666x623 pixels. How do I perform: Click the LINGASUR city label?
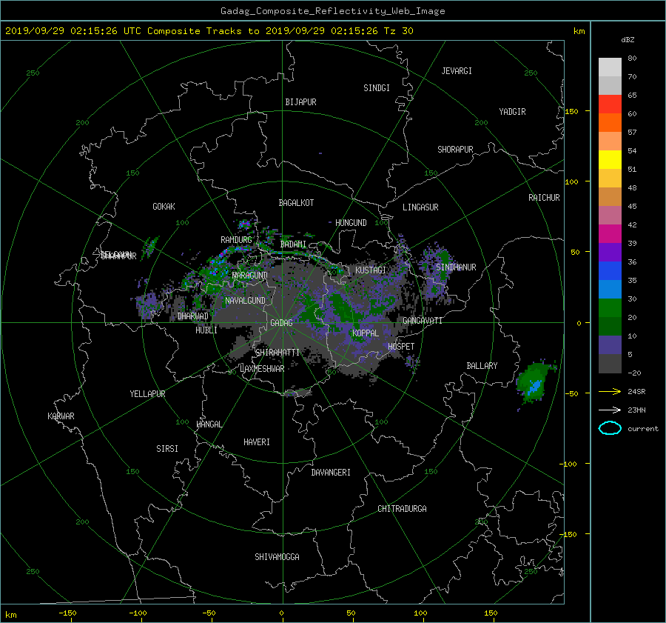coord(420,207)
